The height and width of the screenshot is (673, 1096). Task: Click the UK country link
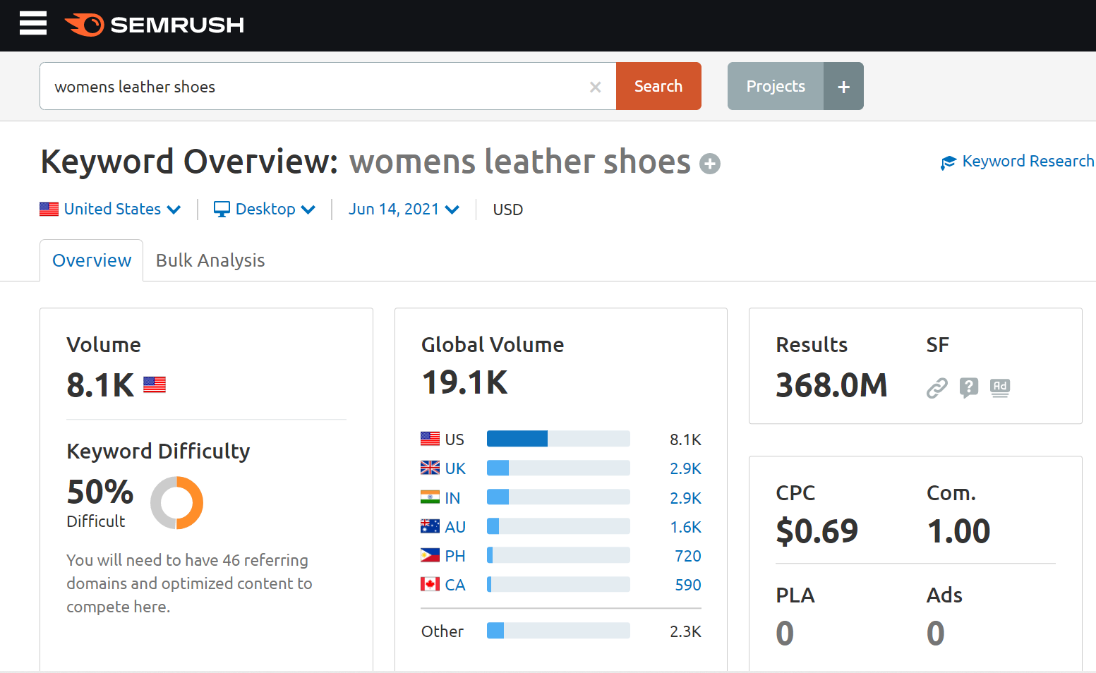tap(455, 468)
